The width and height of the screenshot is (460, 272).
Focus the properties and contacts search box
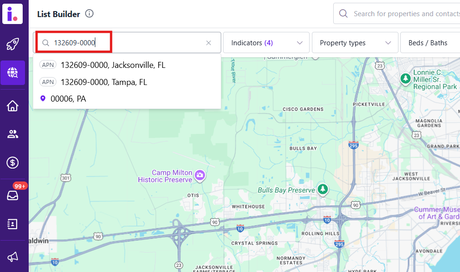[403, 14]
